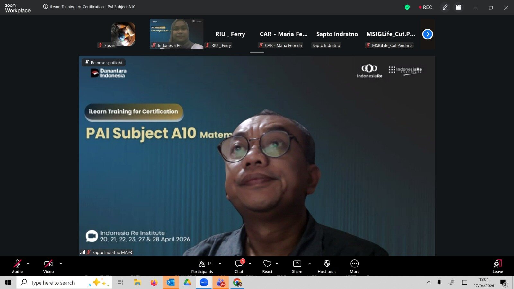Leave the meeting
The height and width of the screenshot is (289, 514).
click(x=498, y=266)
